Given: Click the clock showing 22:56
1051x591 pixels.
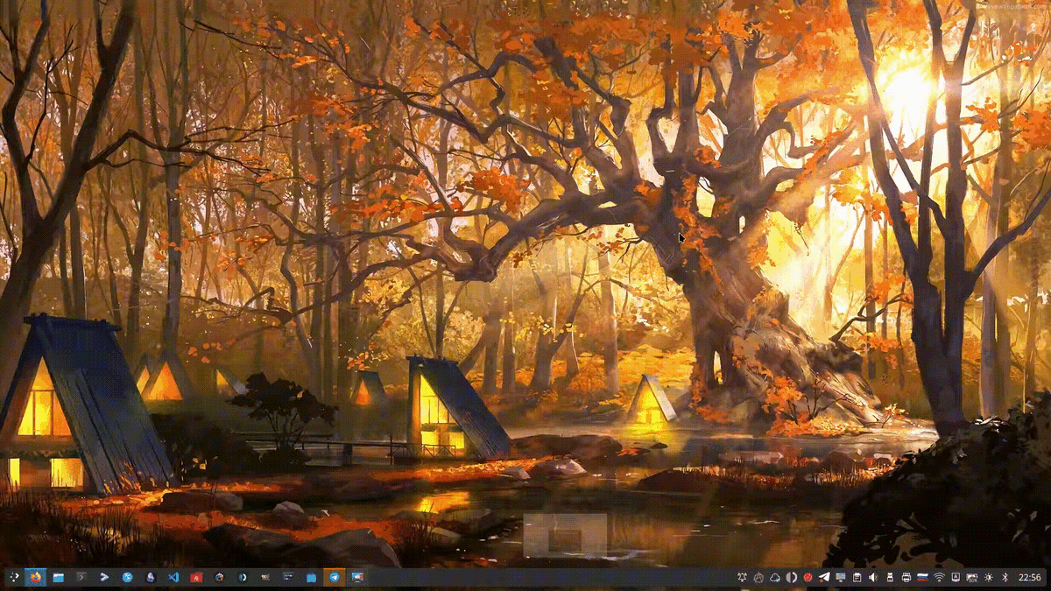Looking at the screenshot, I should (1030, 577).
